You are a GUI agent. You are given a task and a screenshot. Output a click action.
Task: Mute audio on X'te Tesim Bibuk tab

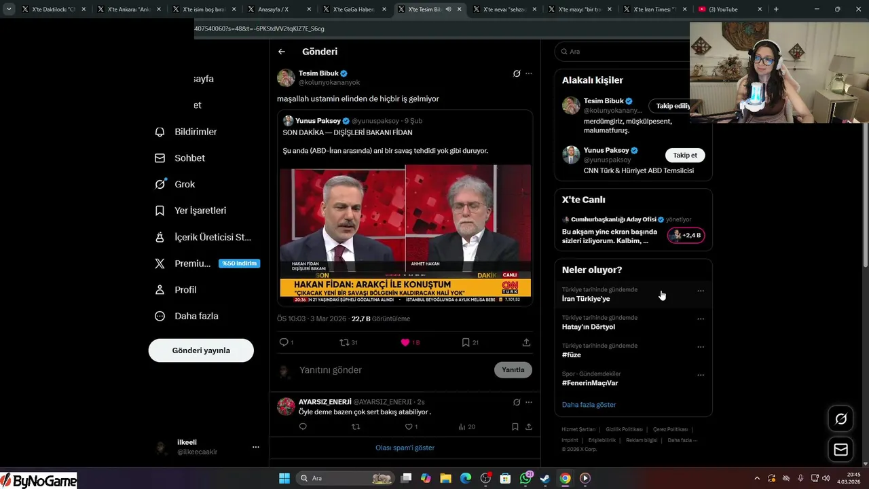(448, 10)
